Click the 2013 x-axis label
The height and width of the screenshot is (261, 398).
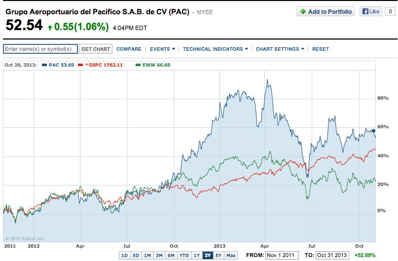(219, 246)
